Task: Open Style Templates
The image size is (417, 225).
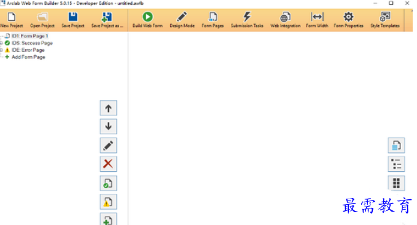Action: coord(385,20)
